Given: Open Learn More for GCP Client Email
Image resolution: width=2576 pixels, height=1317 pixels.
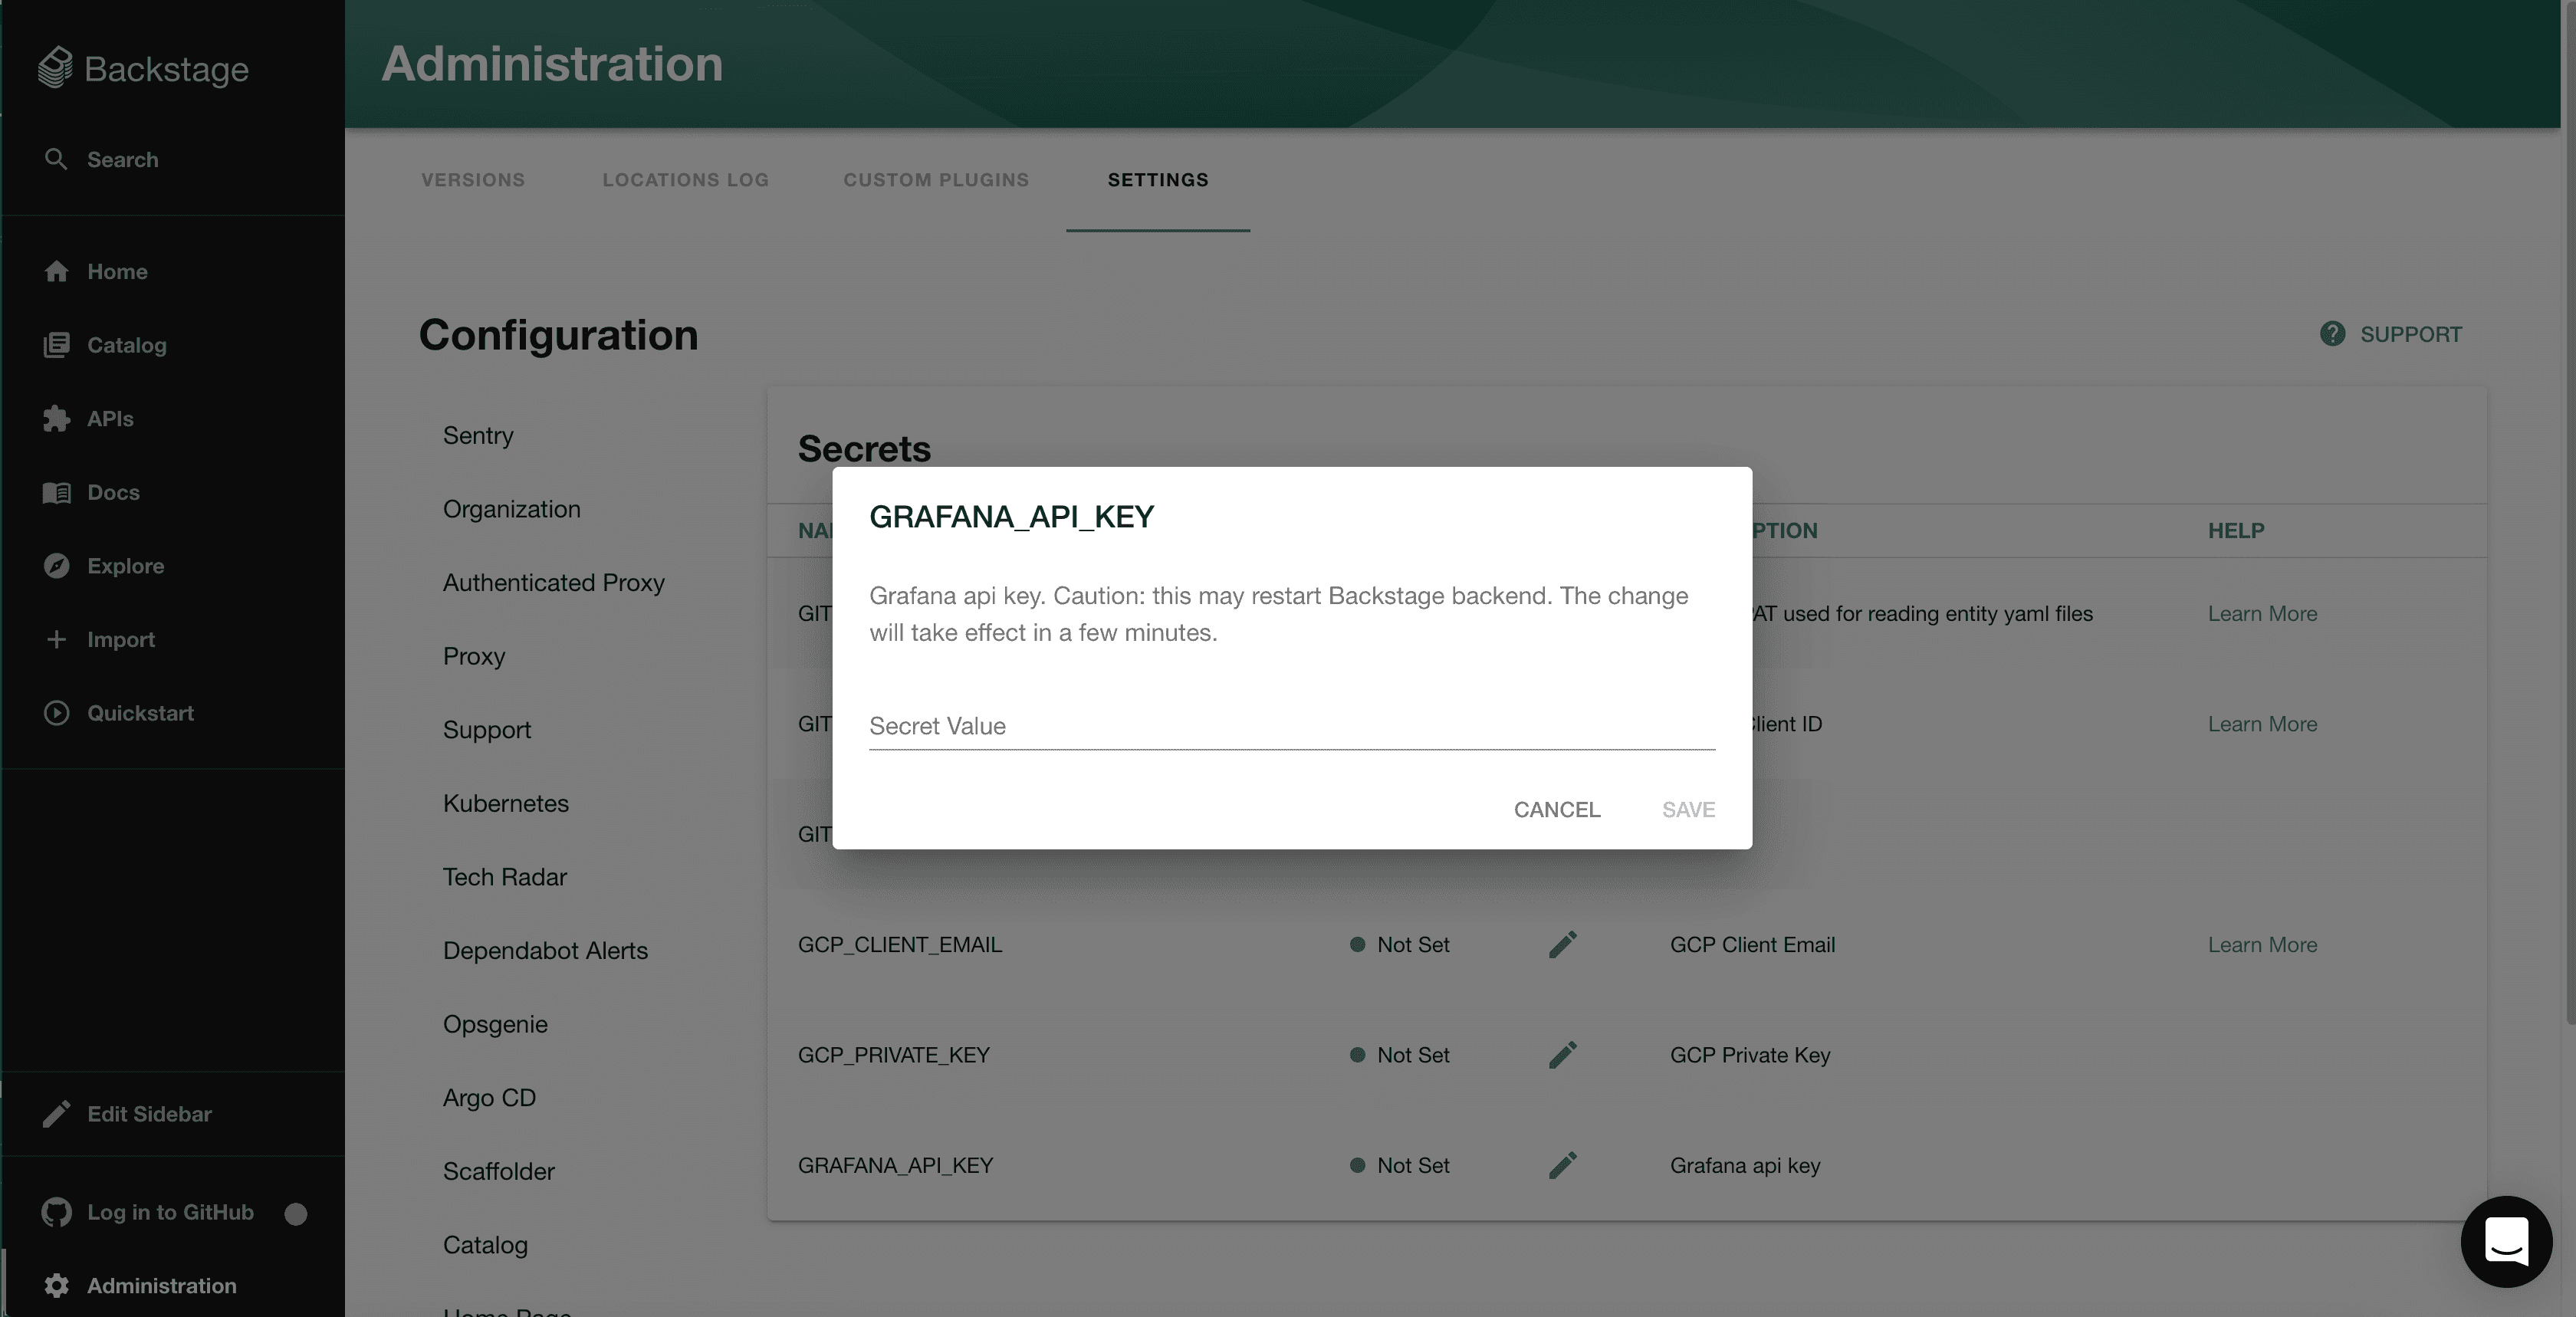Looking at the screenshot, I should 2262,945.
